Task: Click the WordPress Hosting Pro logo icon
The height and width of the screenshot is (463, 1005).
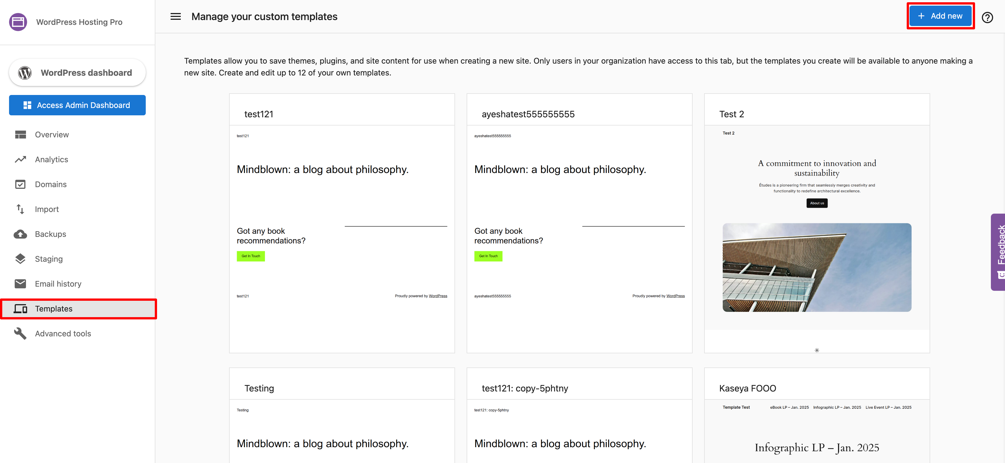Action: pos(18,22)
